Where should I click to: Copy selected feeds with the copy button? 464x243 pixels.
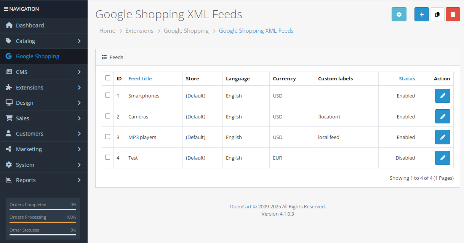coord(437,14)
